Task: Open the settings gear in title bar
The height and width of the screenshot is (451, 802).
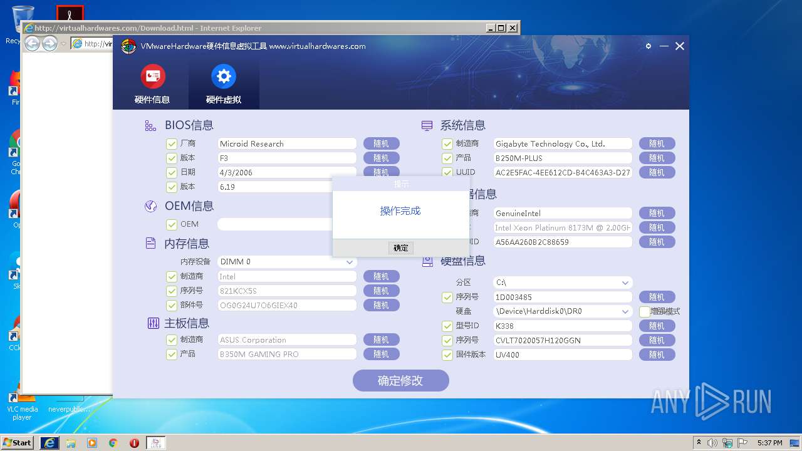Action: coord(648,46)
